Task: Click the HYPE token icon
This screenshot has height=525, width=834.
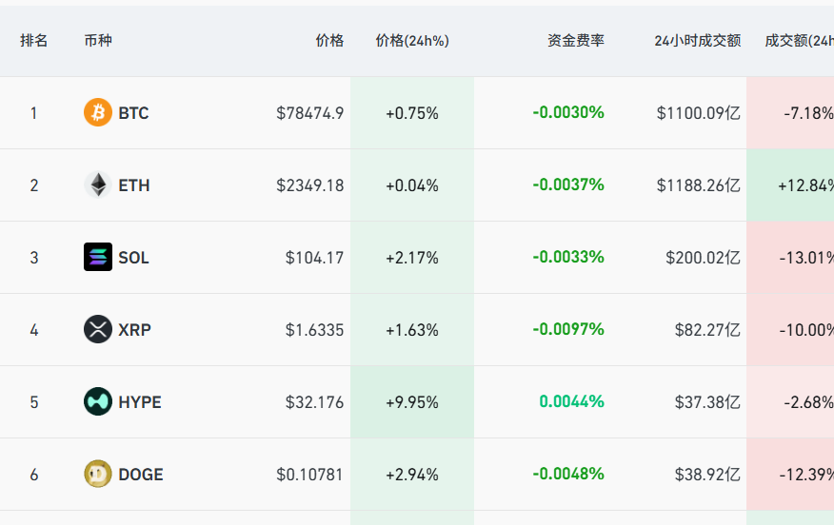Action: tap(98, 402)
